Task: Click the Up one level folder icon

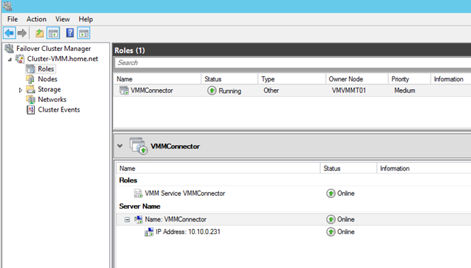Action: coord(40,33)
